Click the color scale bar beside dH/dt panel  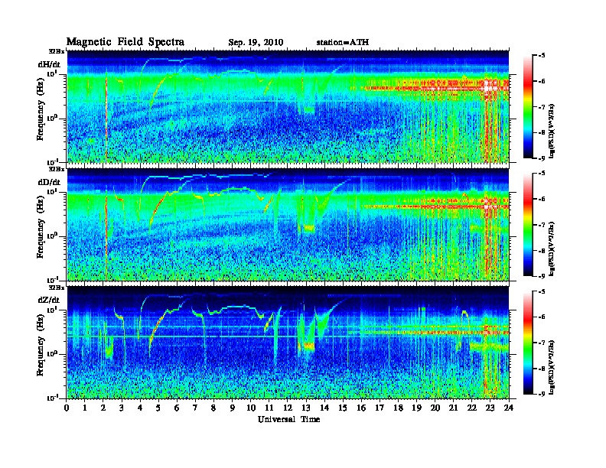[527, 107]
